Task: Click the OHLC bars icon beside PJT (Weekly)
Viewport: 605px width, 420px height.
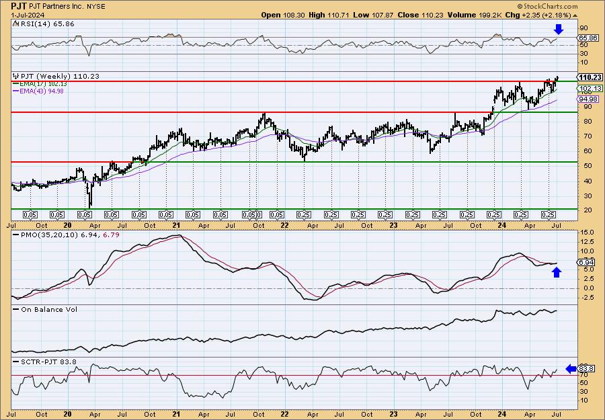Action: pos(16,77)
